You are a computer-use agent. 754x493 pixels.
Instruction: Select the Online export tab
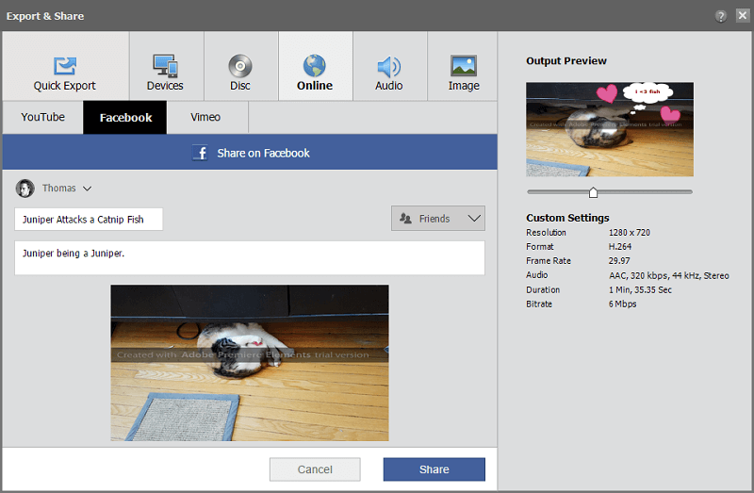[316, 66]
